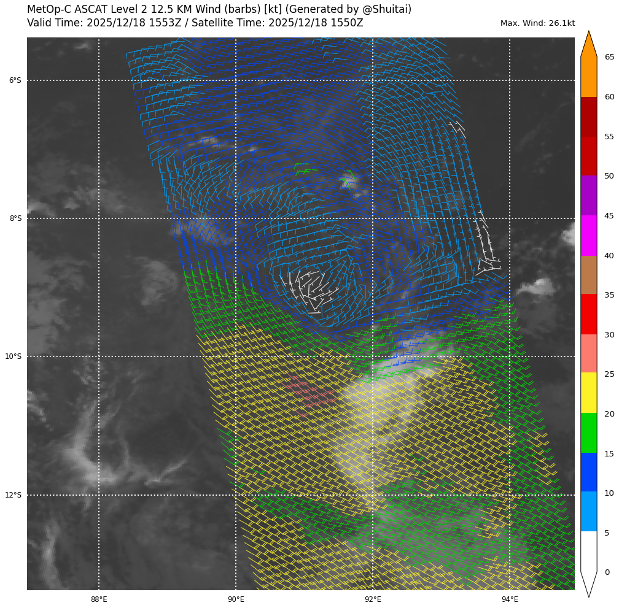The width and height of the screenshot is (619, 608).
Task: Click the 92°E longitude axis label
Action: click(373, 599)
